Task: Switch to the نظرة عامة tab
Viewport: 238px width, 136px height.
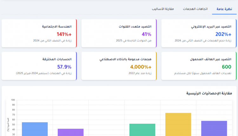Action: click(224, 9)
